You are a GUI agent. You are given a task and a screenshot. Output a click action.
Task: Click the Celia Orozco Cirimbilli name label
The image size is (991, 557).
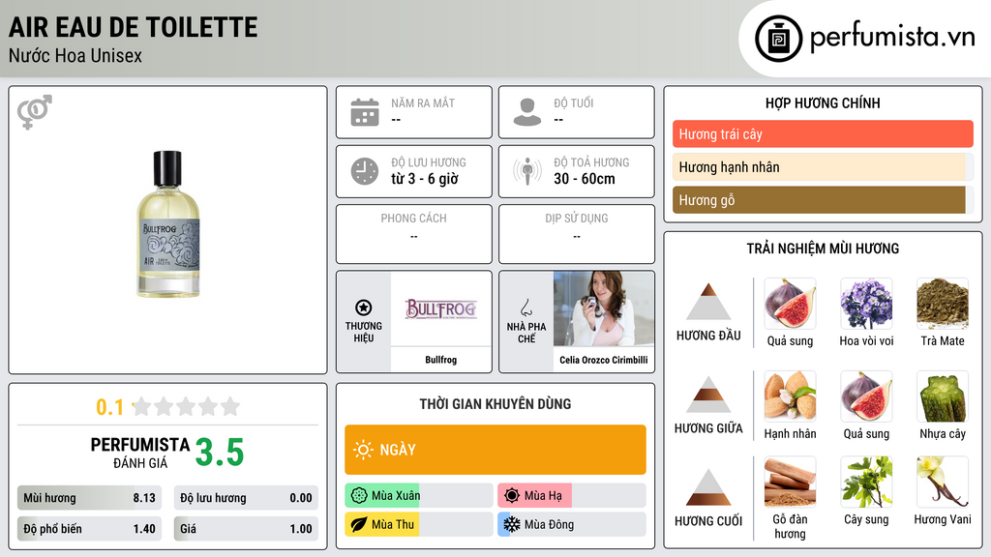[x=604, y=360]
